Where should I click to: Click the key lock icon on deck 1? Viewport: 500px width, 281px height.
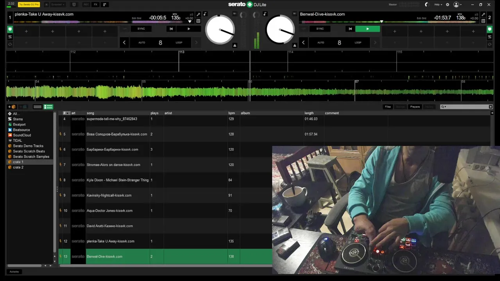coord(198,14)
